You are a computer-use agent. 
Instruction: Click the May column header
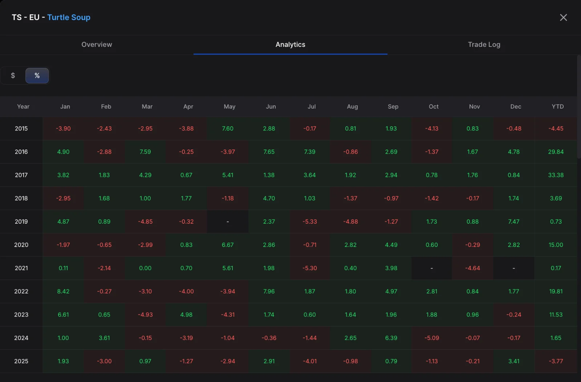(229, 106)
